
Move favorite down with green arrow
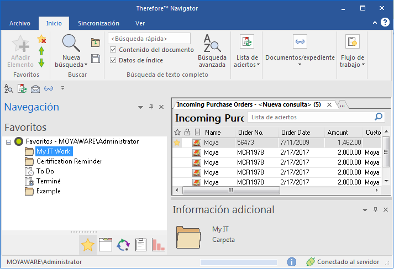click(41, 62)
